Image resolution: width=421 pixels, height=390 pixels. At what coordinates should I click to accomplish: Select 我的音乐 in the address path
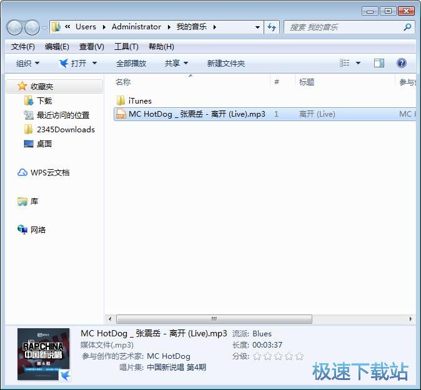(x=191, y=27)
